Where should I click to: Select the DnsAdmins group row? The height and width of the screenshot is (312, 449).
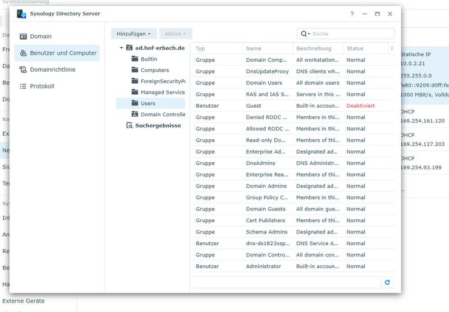(294, 163)
